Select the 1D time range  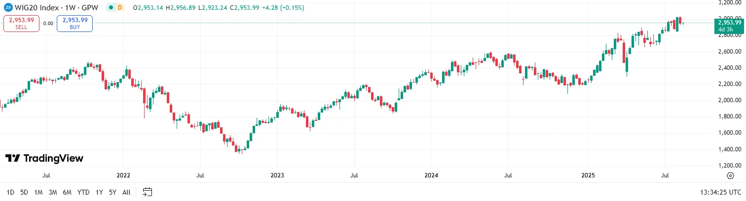pos(10,192)
